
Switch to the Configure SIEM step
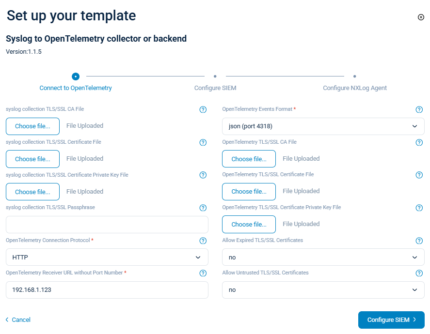(x=215, y=88)
